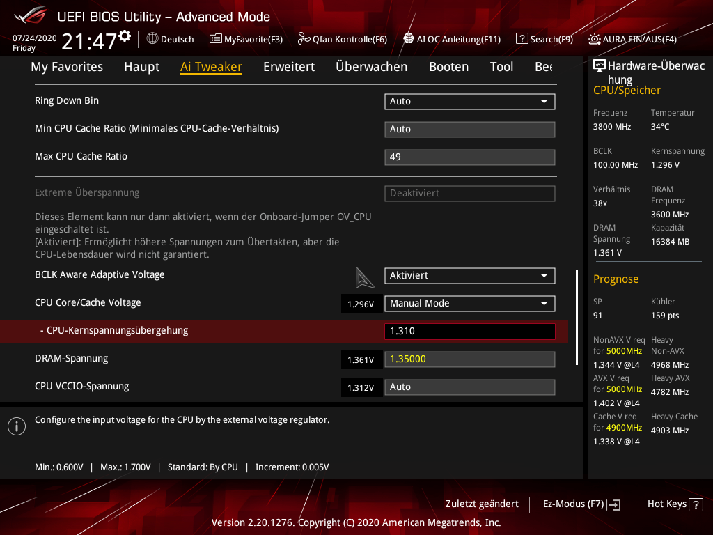The height and width of the screenshot is (535, 713).
Task: Click DRAM-Spannung field 1.35000
Action: [470, 359]
